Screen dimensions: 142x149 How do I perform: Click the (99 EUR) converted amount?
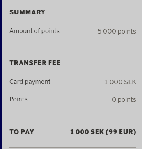pos(121,132)
